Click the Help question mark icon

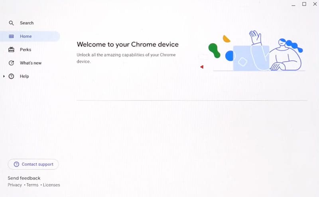[12, 76]
